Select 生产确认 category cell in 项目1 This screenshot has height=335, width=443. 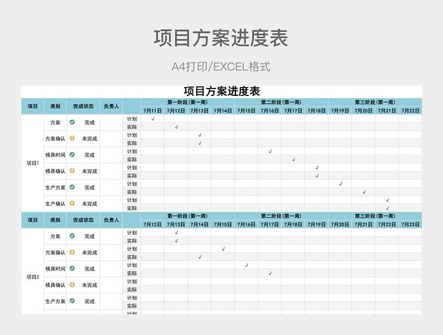point(55,204)
